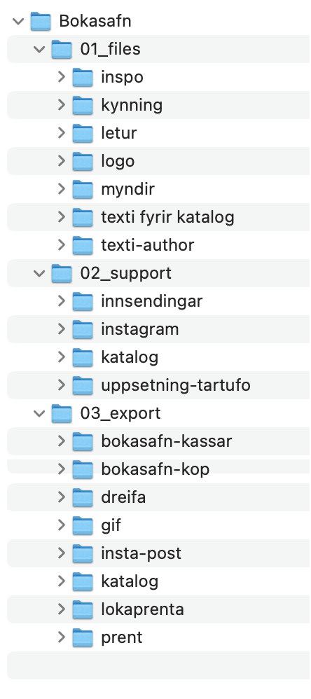Click the gif folder icon

tap(83, 525)
